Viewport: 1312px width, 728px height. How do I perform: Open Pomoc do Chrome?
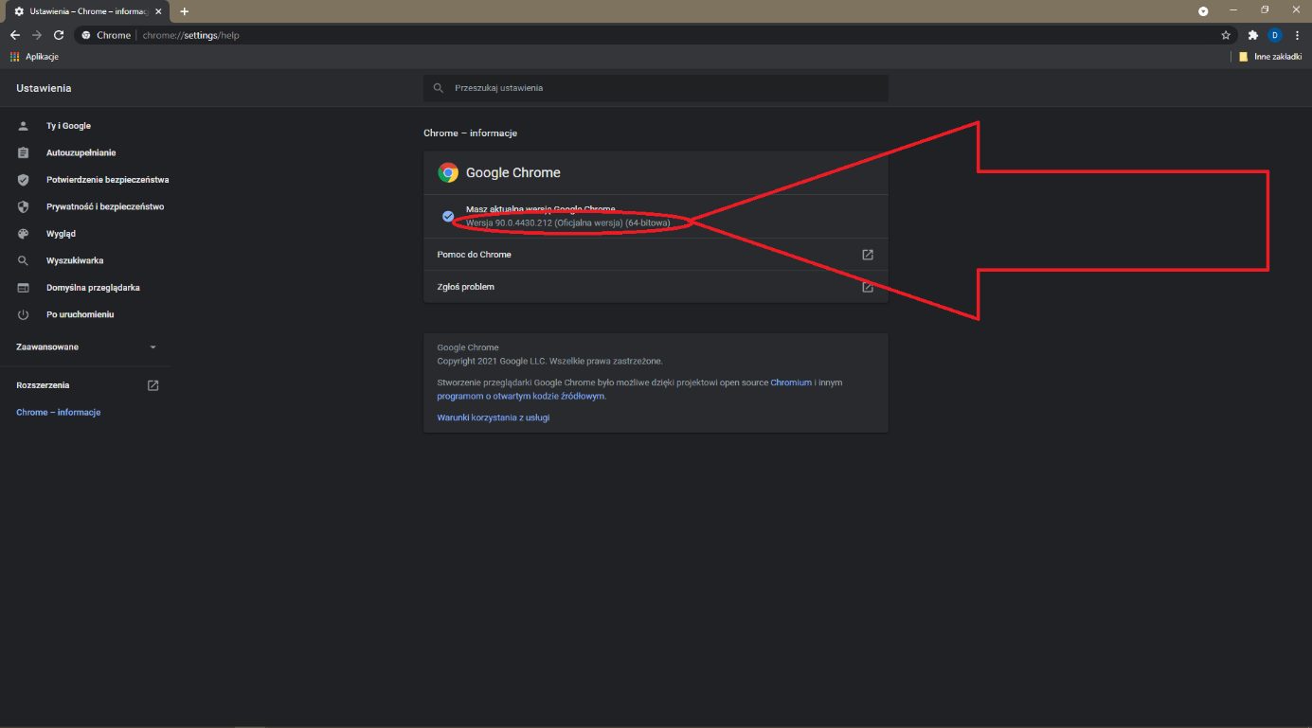coord(656,255)
